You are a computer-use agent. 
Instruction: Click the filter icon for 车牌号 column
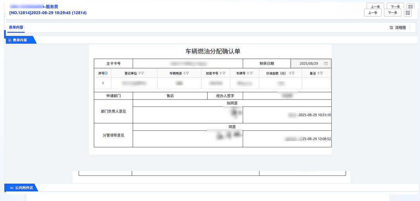point(251,73)
